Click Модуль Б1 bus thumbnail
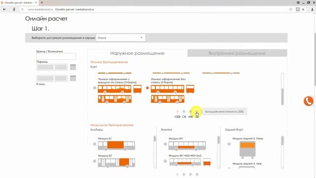Viewport: 316px width, 178px height. coord(117,146)
